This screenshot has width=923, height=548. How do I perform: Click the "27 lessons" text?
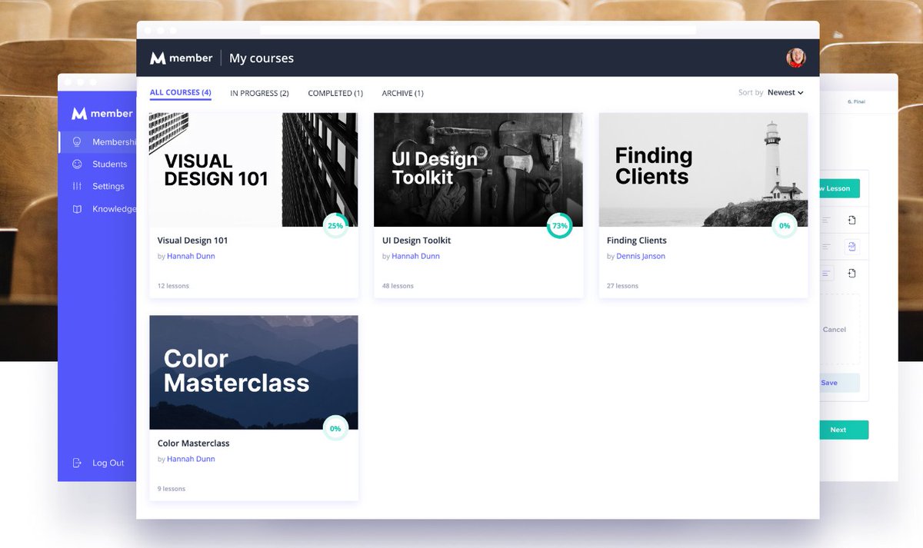[x=622, y=286]
